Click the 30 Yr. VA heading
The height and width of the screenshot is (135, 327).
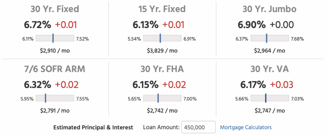pyautogui.click(x=270, y=69)
